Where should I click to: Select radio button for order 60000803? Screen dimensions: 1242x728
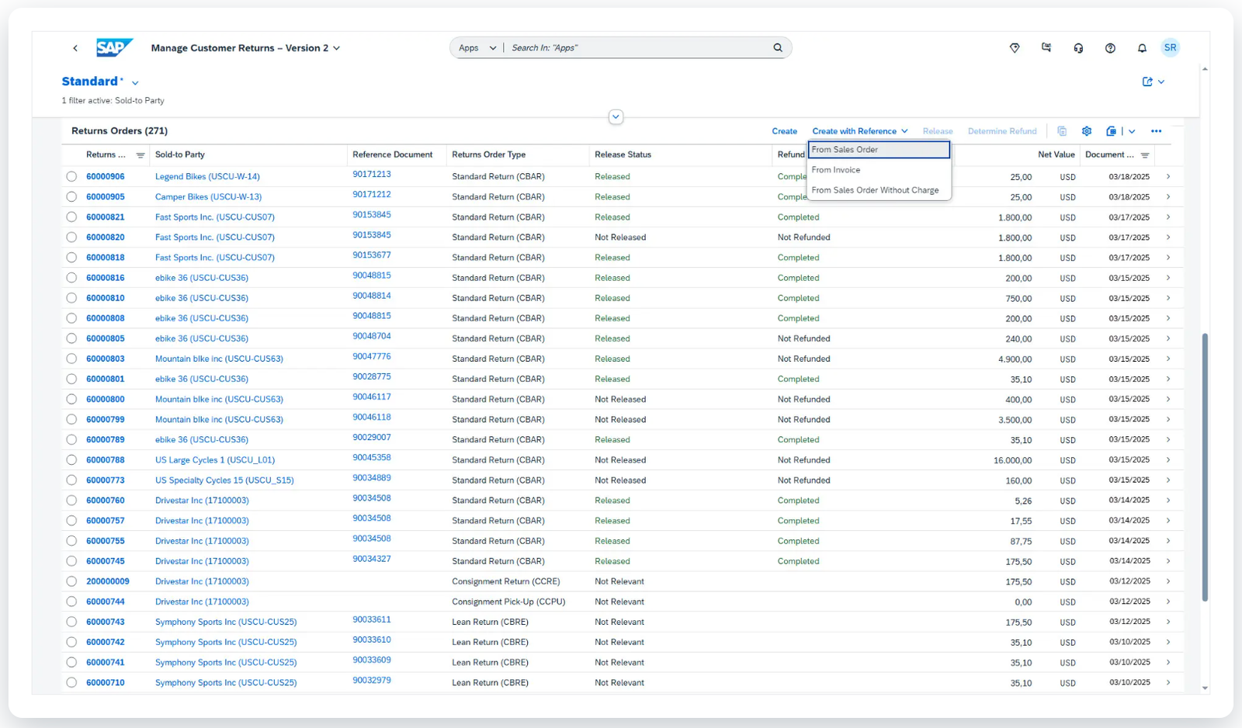pos(71,359)
